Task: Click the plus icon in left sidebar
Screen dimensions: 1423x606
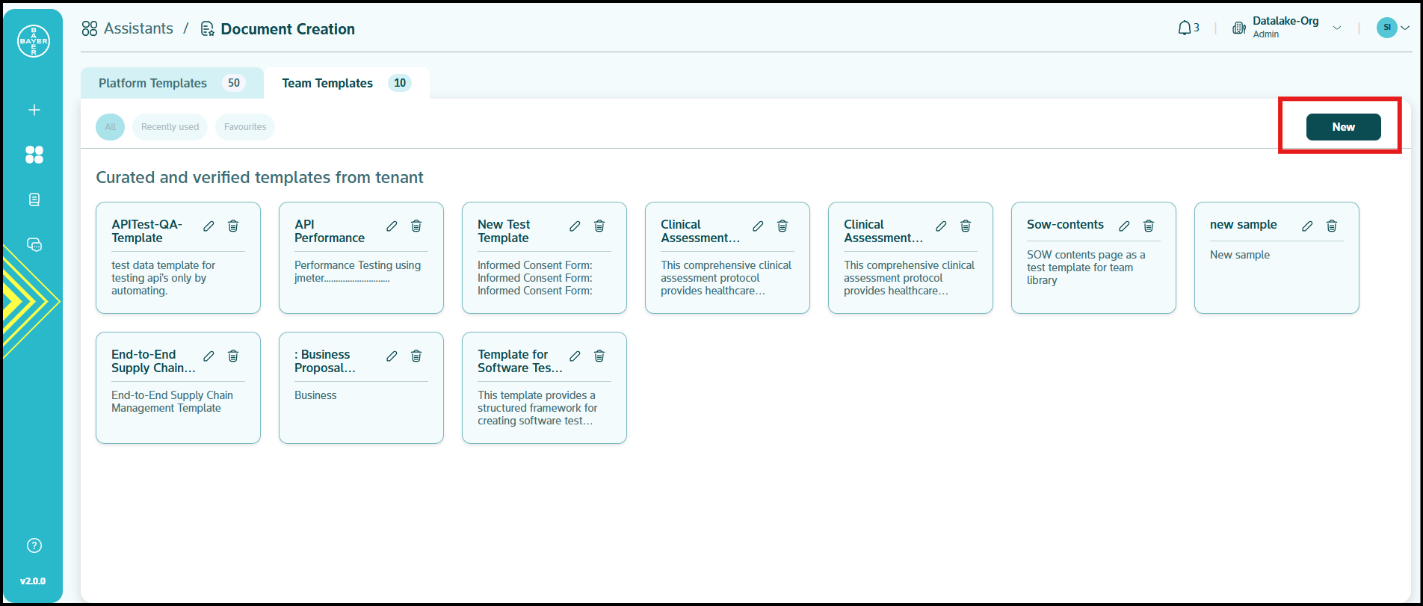Action: coord(34,110)
